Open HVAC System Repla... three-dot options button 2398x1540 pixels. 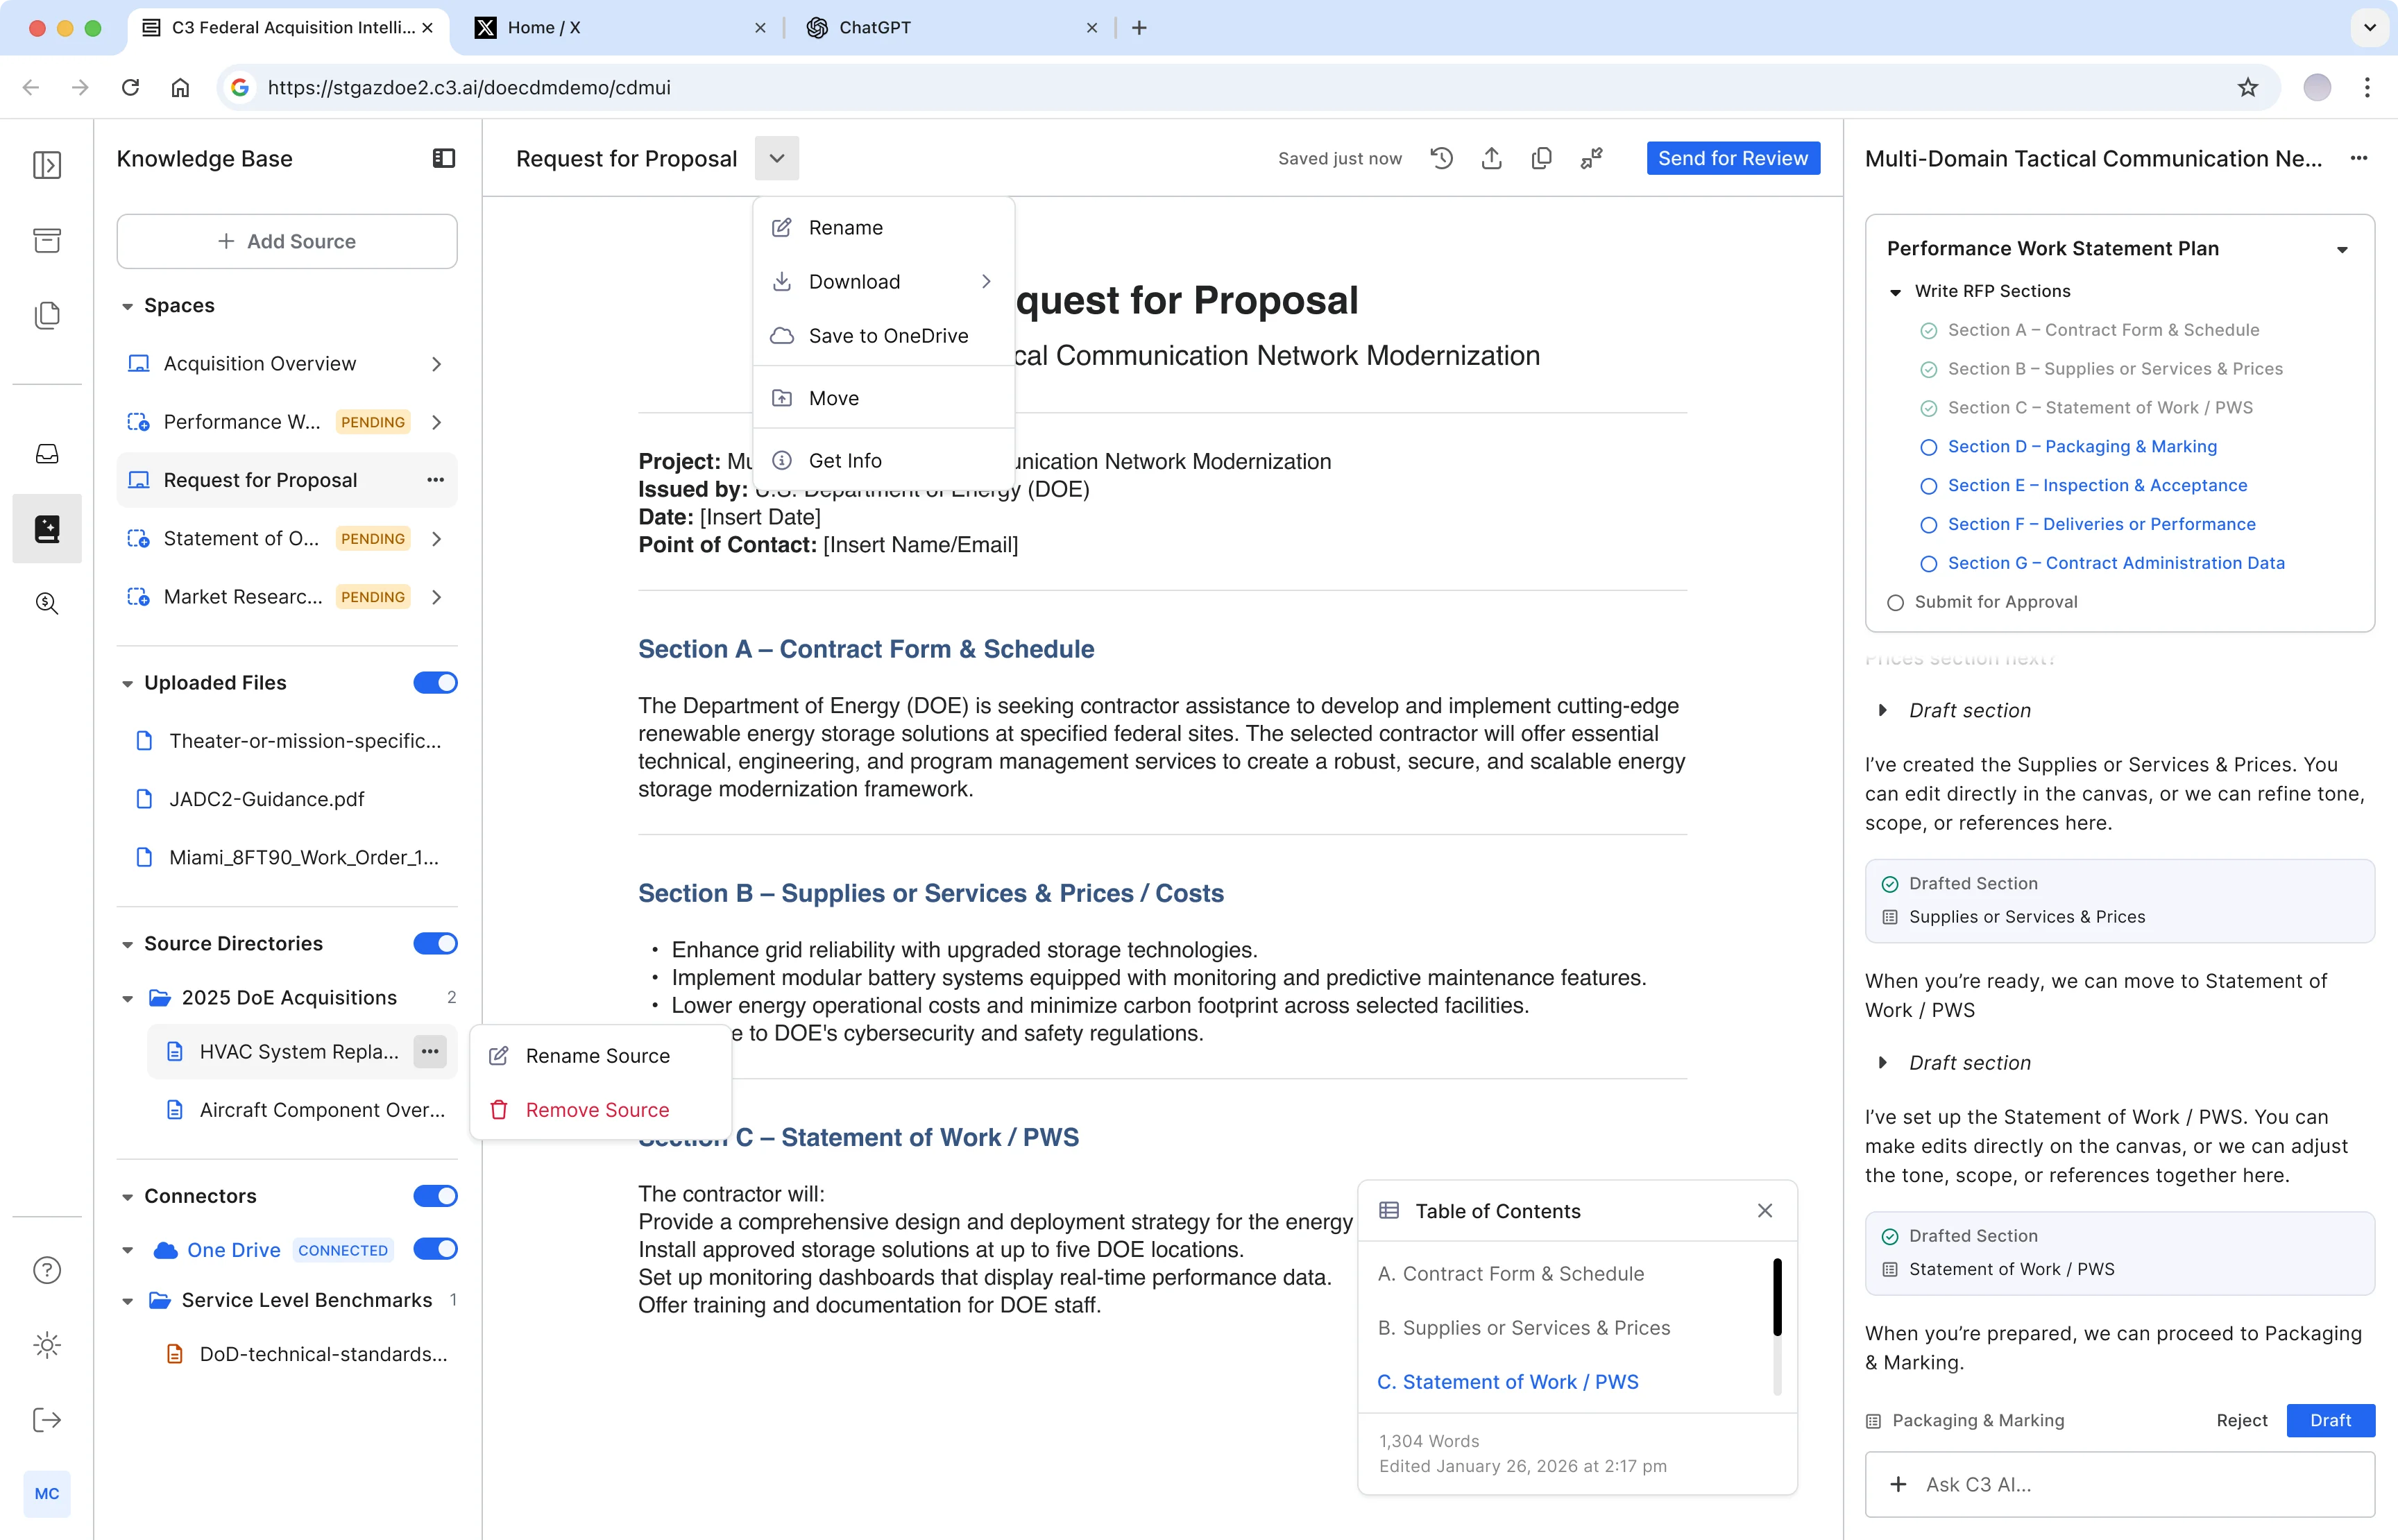(430, 1051)
